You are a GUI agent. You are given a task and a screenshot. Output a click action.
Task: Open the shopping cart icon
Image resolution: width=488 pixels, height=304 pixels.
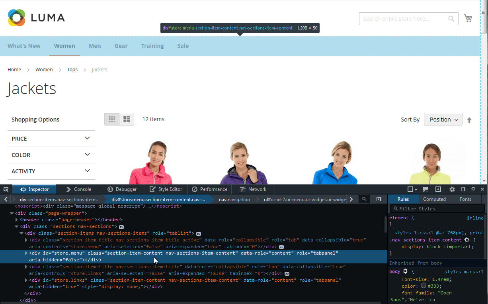(468, 18)
